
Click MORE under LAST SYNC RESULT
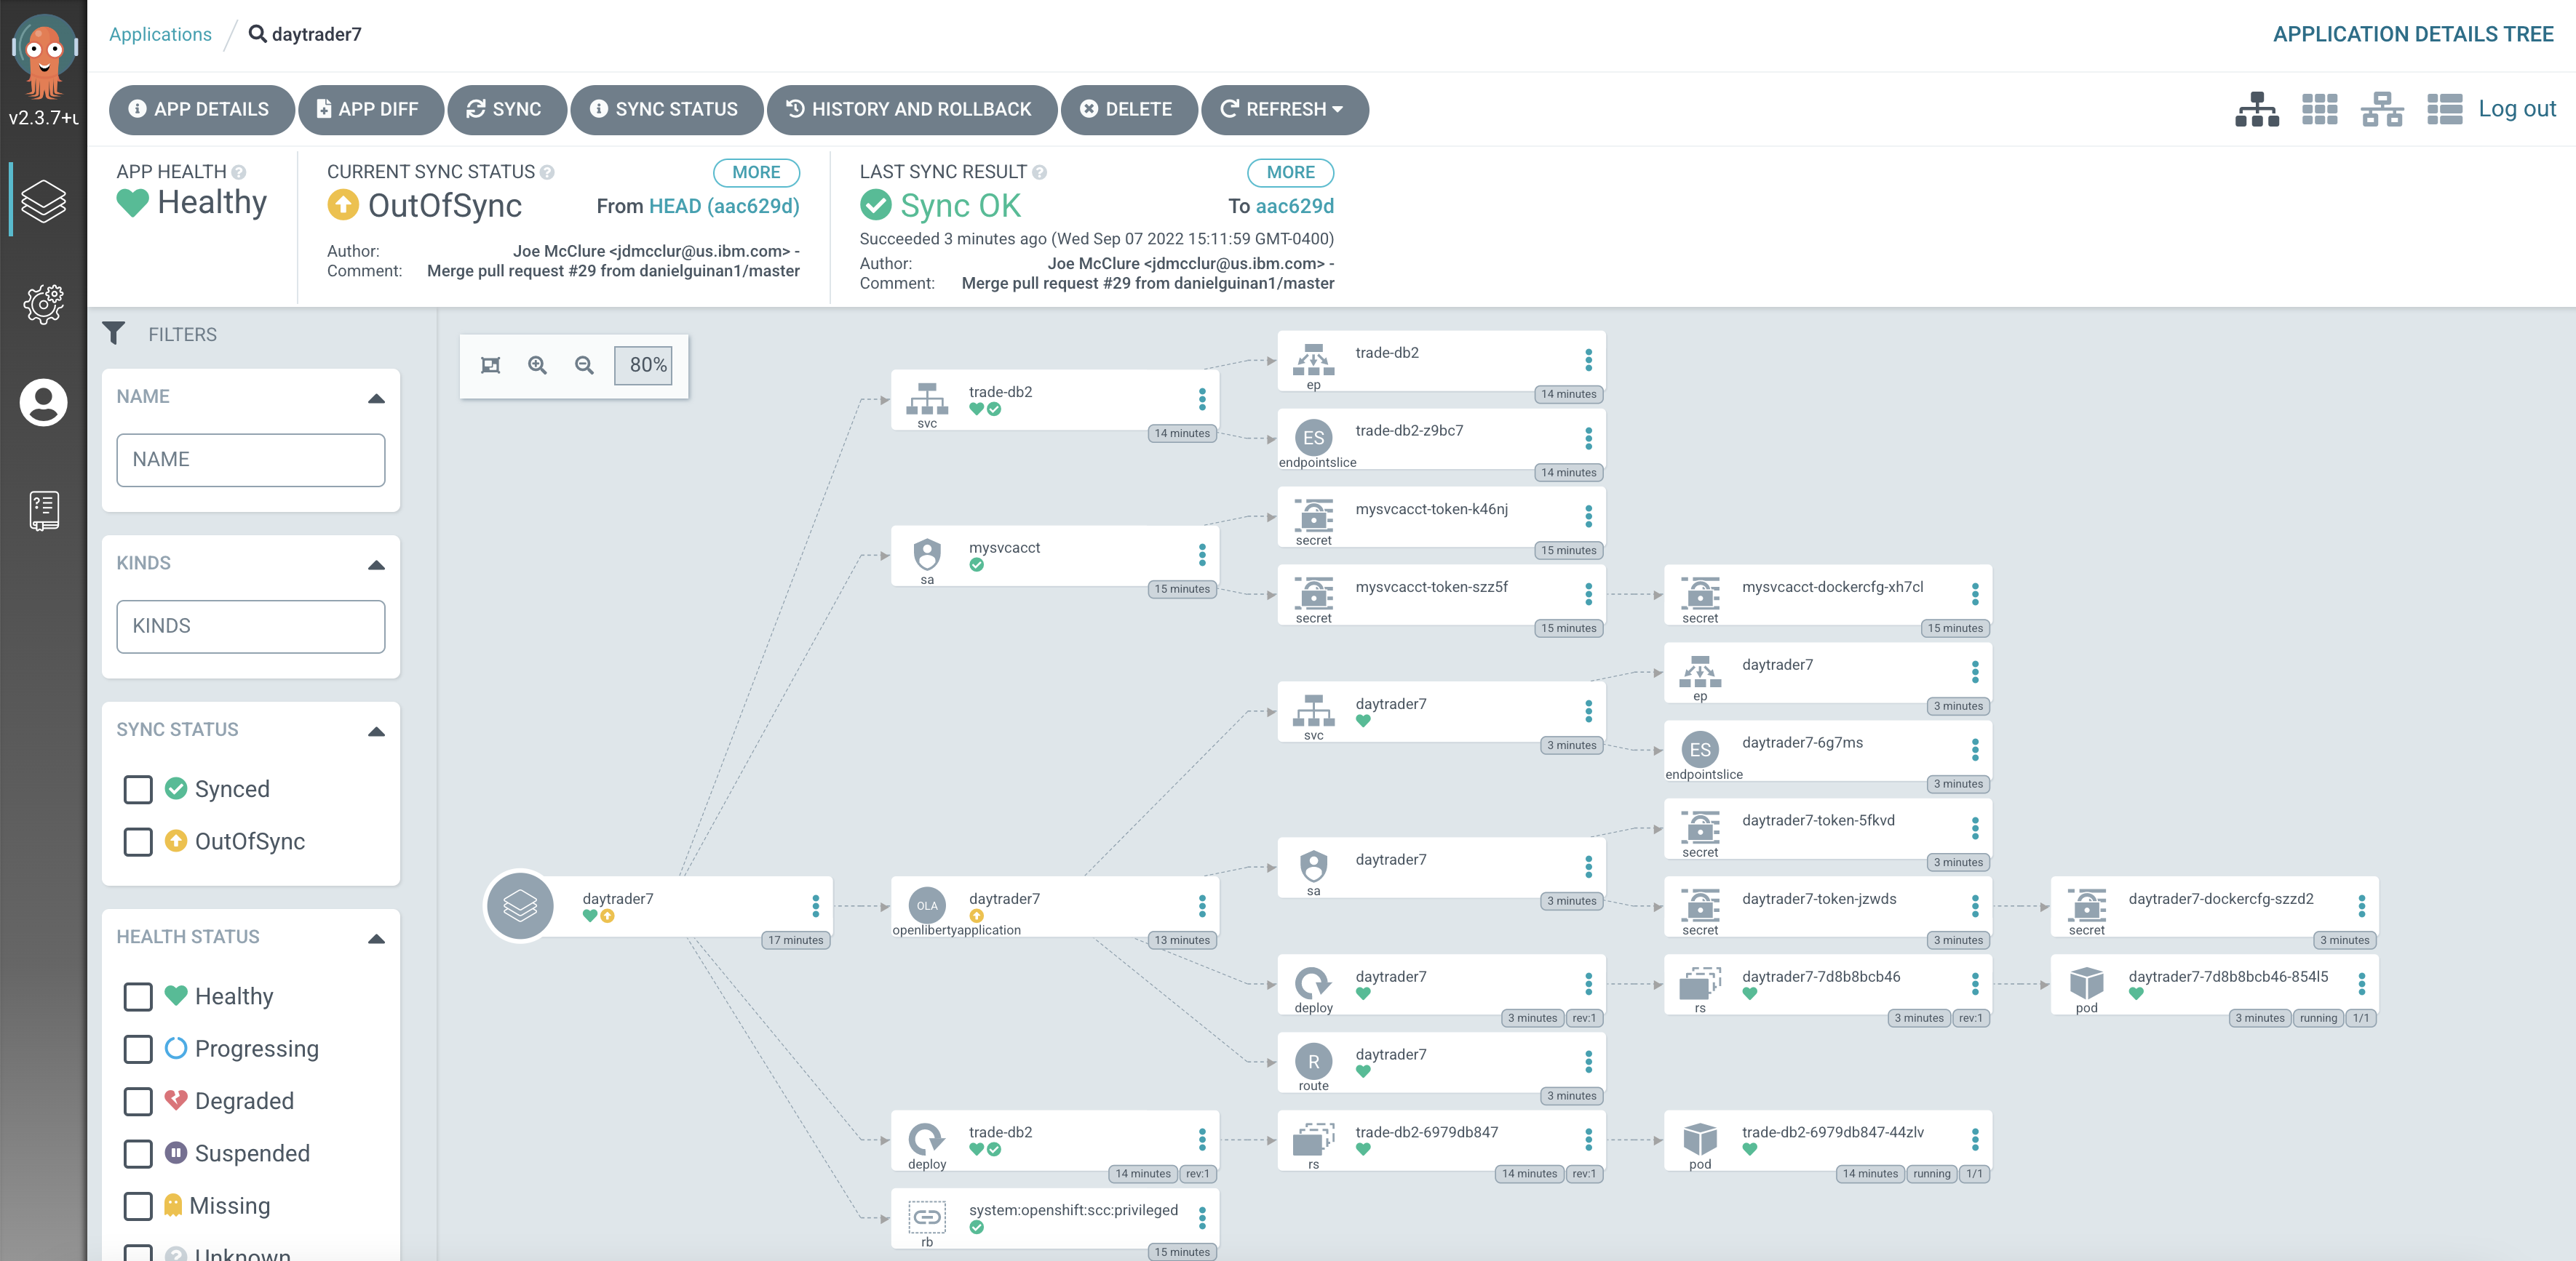(1292, 171)
